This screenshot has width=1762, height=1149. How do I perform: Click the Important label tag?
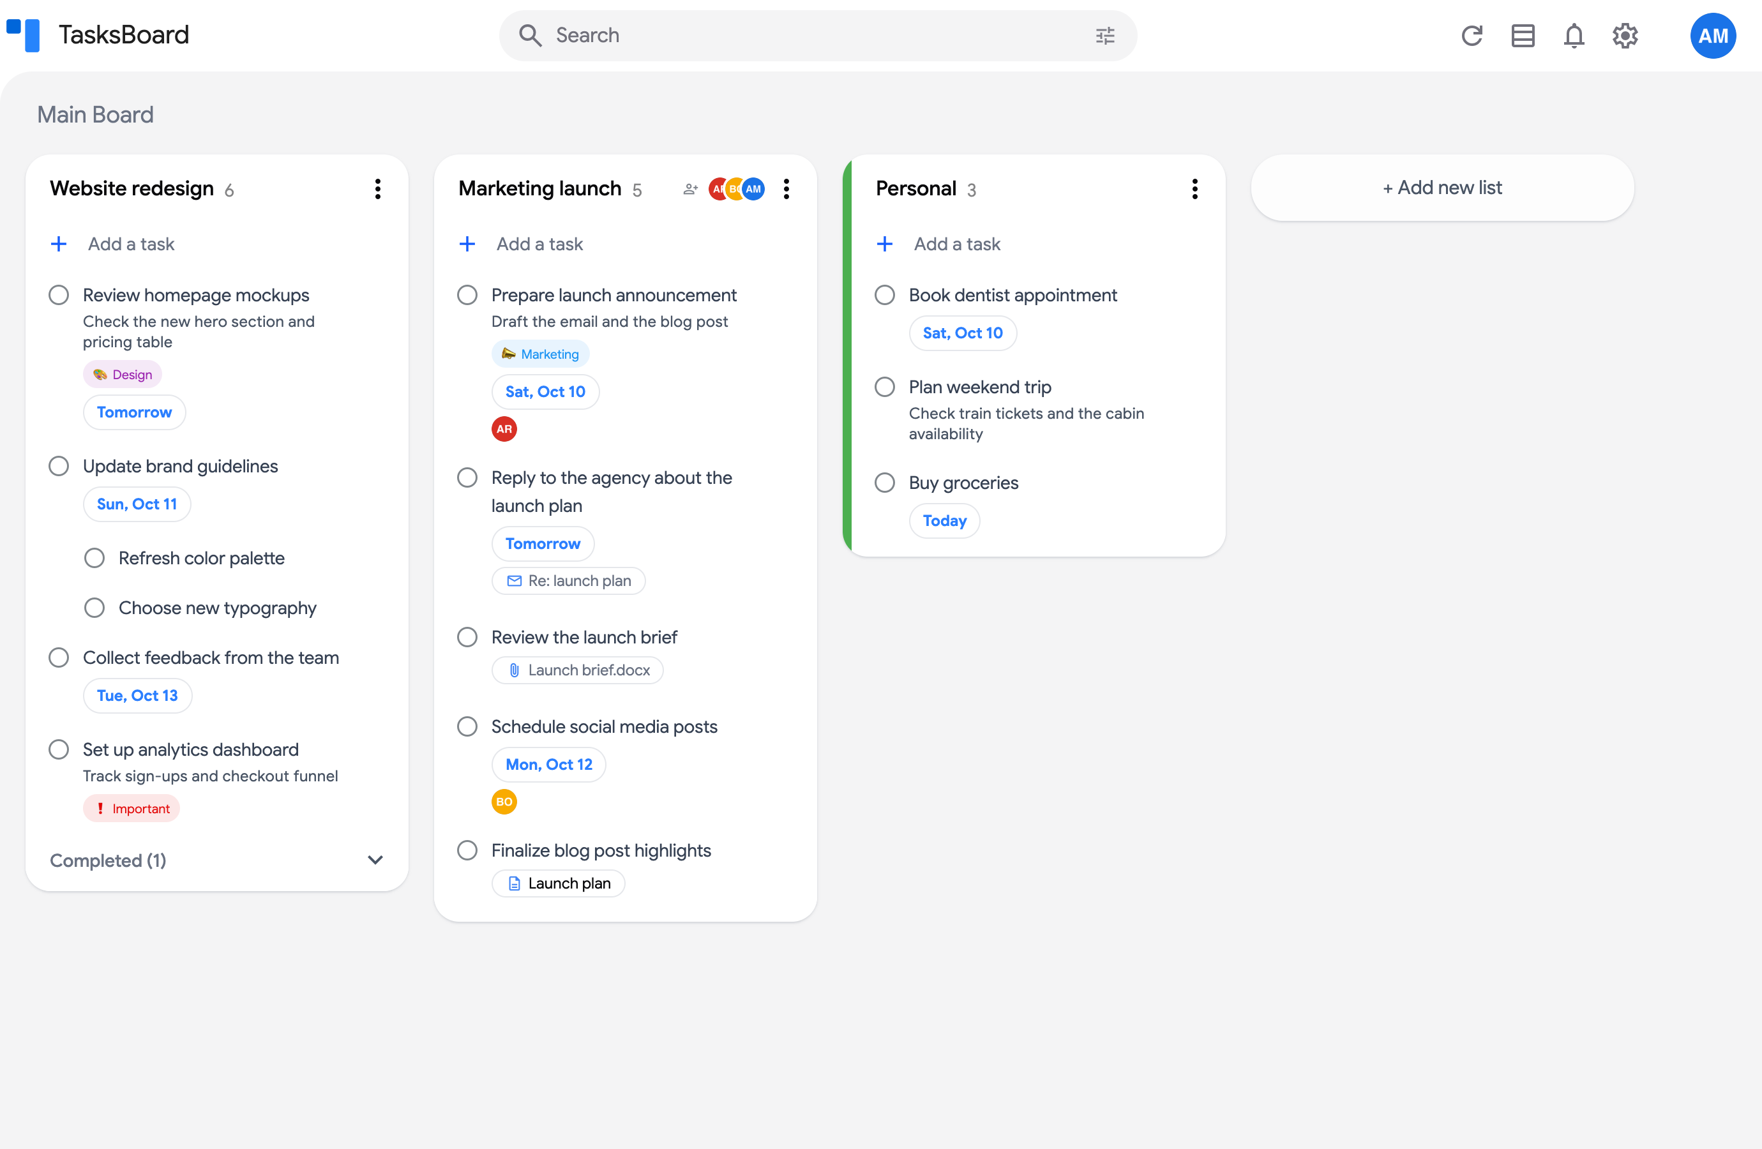click(131, 808)
